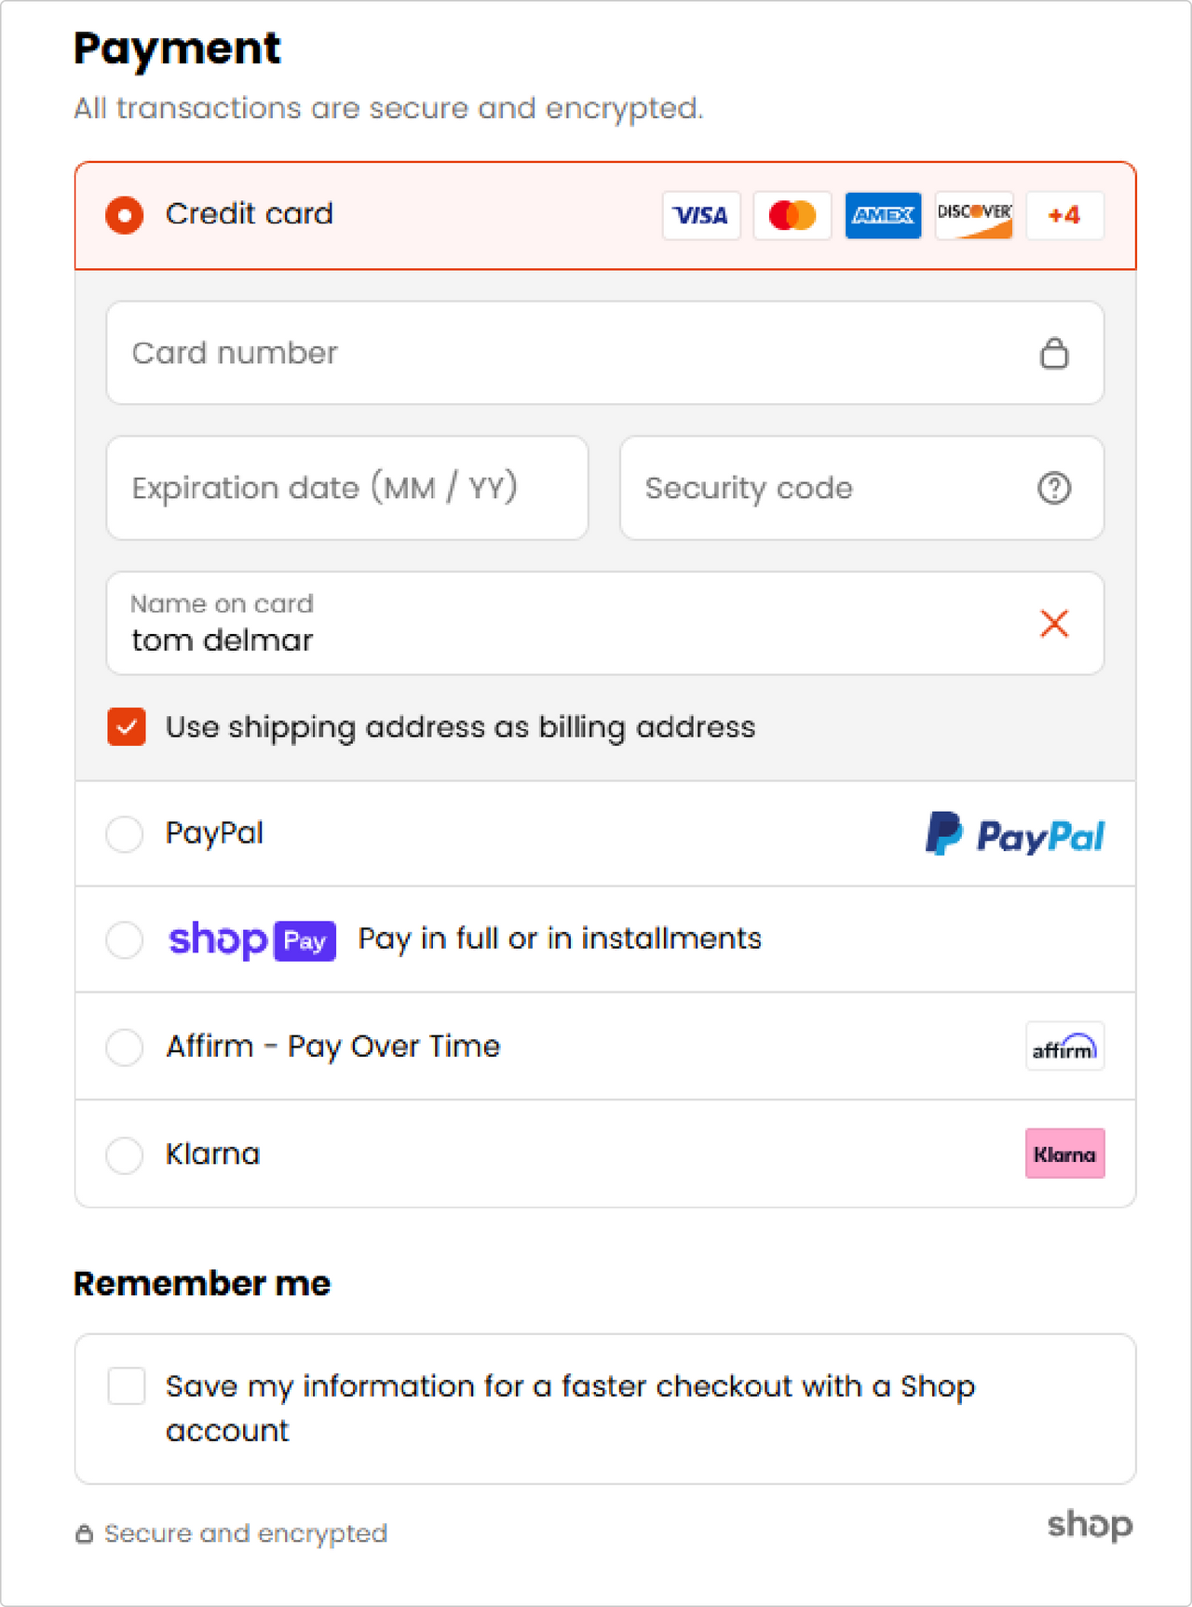Click the security code help icon
Image resolution: width=1192 pixels, height=1607 pixels.
pyautogui.click(x=1054, y=488)
